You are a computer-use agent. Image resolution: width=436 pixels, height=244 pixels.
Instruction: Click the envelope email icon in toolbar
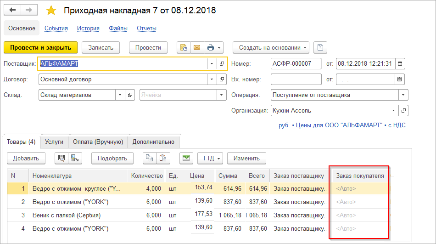197,47
